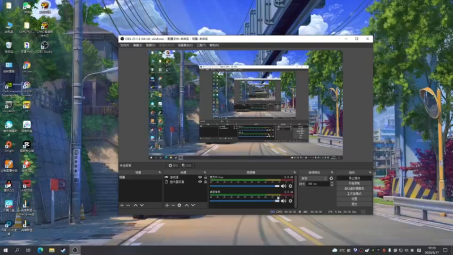Open the 视图(V) menu

coord(151,45)
